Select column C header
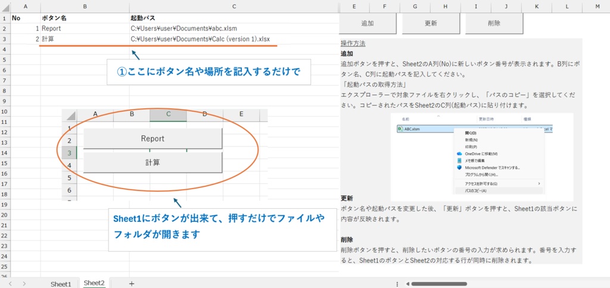 (234, 6)
